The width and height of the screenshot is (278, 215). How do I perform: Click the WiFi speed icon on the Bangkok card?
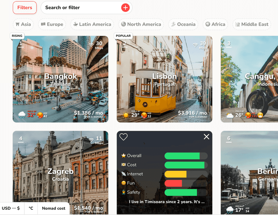coord(91,45)
